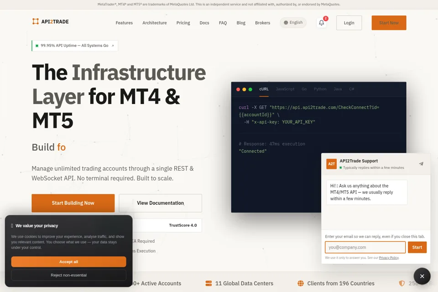The height and width of the screenshot is (292, 438).
Task: Click the chat Start button
Action: pyautogui.click(x=417, y=247)
